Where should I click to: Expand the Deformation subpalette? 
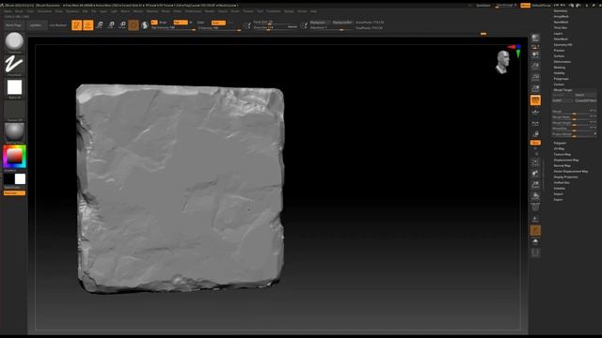click(562, 62)
